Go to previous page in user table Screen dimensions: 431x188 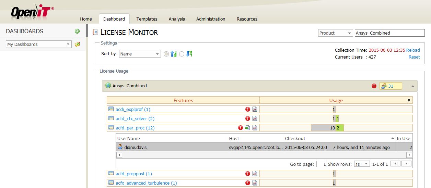pyautogui.click(x=396, y=164)
